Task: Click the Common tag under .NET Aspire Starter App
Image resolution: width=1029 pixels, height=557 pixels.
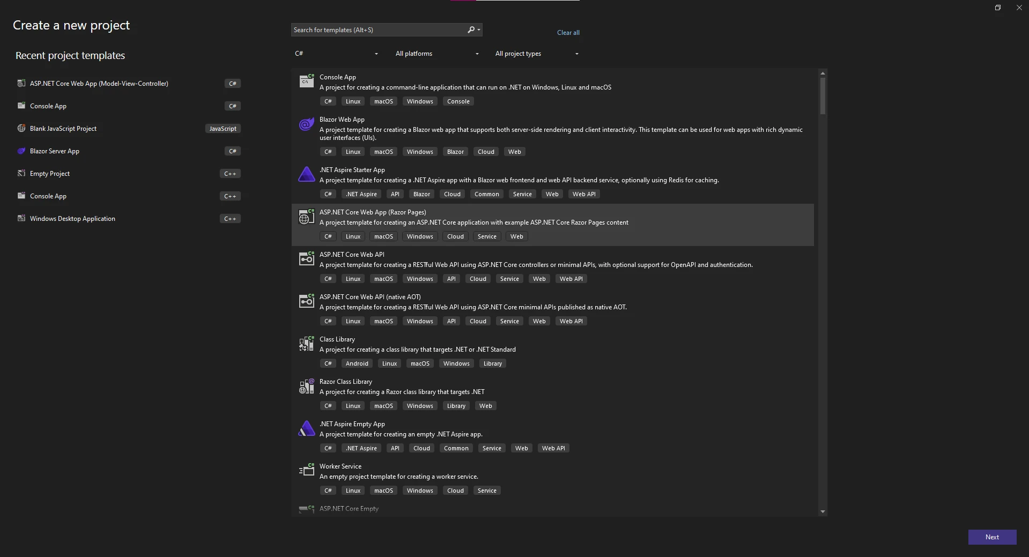Action: [x=486, y=194]
